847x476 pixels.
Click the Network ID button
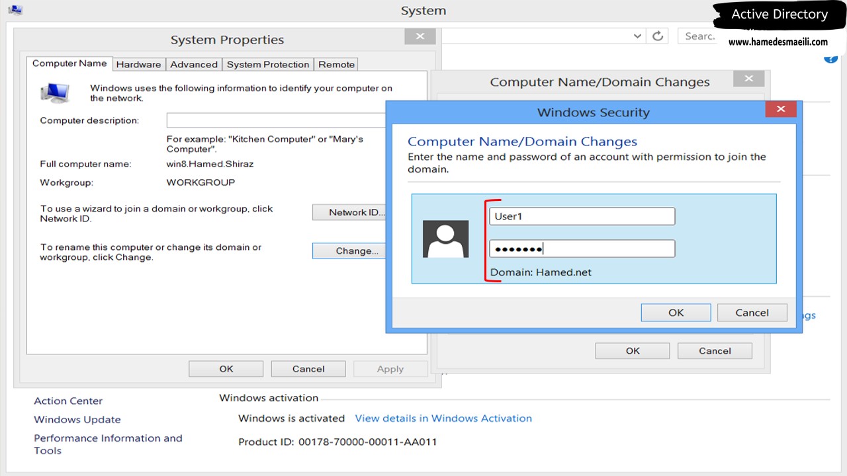tap(349, 212)
